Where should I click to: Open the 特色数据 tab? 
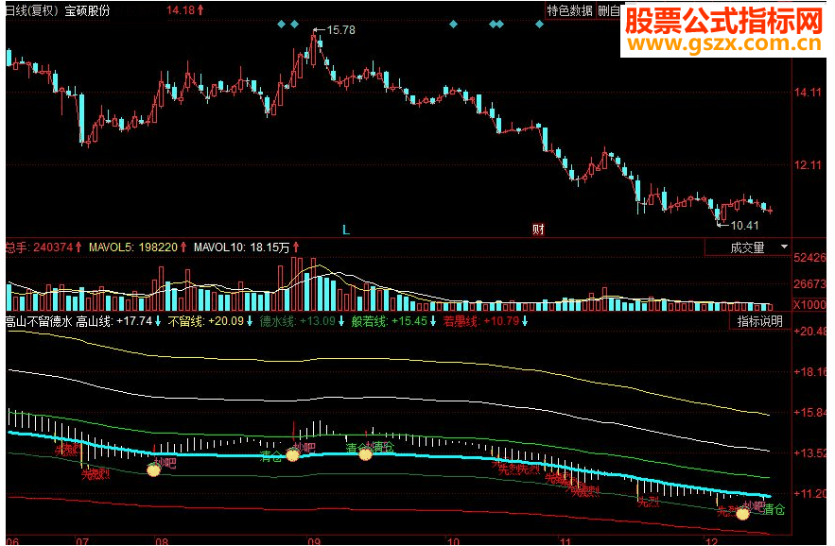(x=569, y=10)
